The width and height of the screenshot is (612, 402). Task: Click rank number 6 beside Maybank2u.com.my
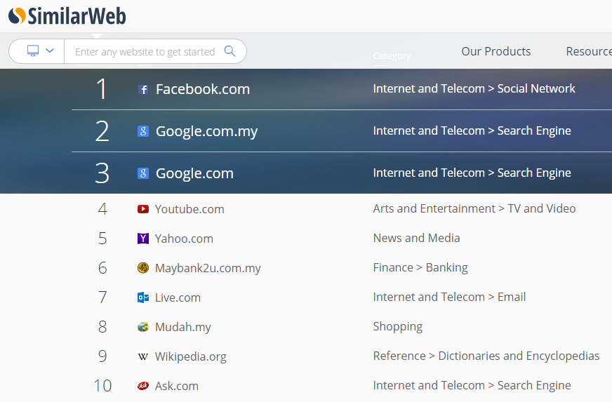(102, 268)
